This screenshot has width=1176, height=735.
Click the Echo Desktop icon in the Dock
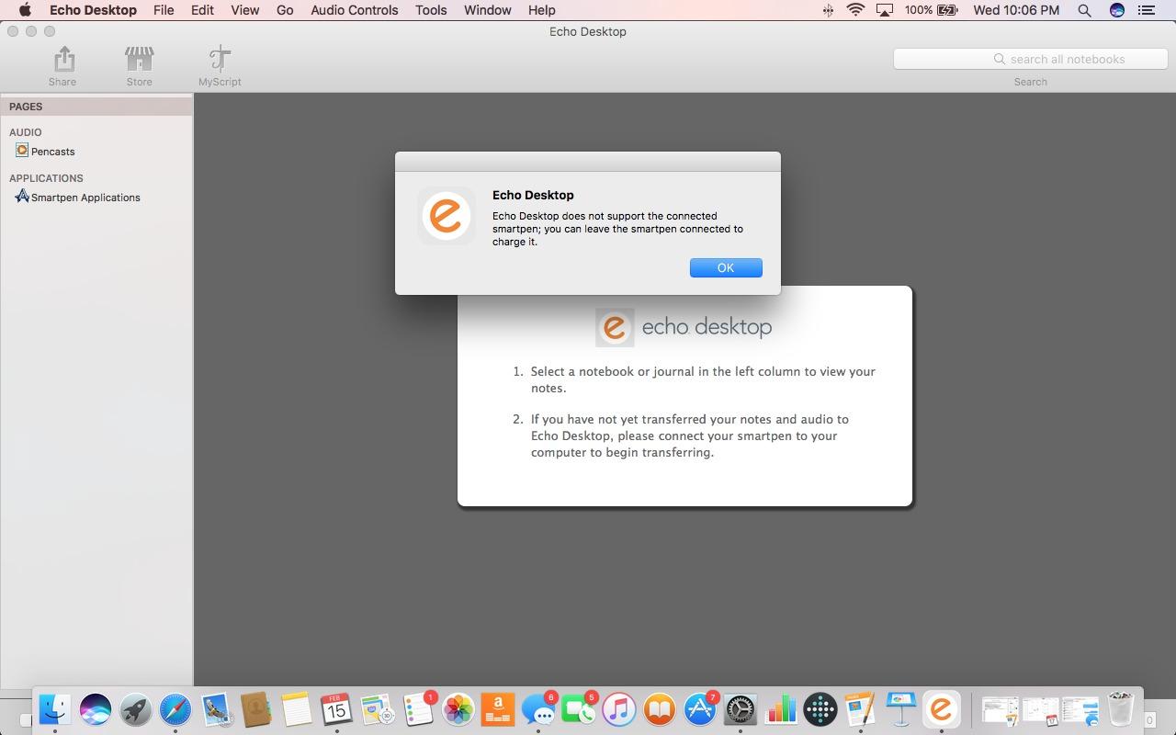pyautogui.click(x=941, y=709)
